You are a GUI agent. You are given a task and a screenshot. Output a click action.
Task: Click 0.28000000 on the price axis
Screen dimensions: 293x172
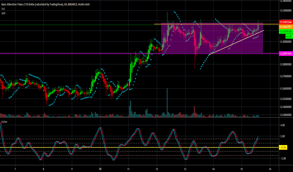pyautogui.click(x=286, y=64)
